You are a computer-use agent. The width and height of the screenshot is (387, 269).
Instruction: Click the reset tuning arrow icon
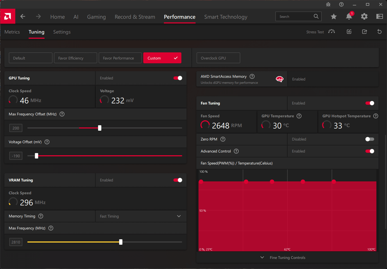379,32
